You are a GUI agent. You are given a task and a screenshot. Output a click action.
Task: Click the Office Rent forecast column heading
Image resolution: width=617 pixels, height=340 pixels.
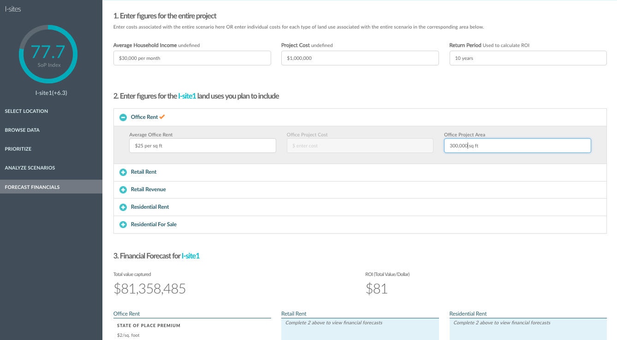click(x=127, y=314)
